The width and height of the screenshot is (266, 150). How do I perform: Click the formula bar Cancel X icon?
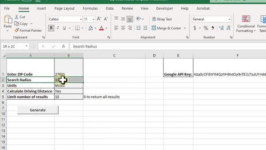(x=43, y=46)
